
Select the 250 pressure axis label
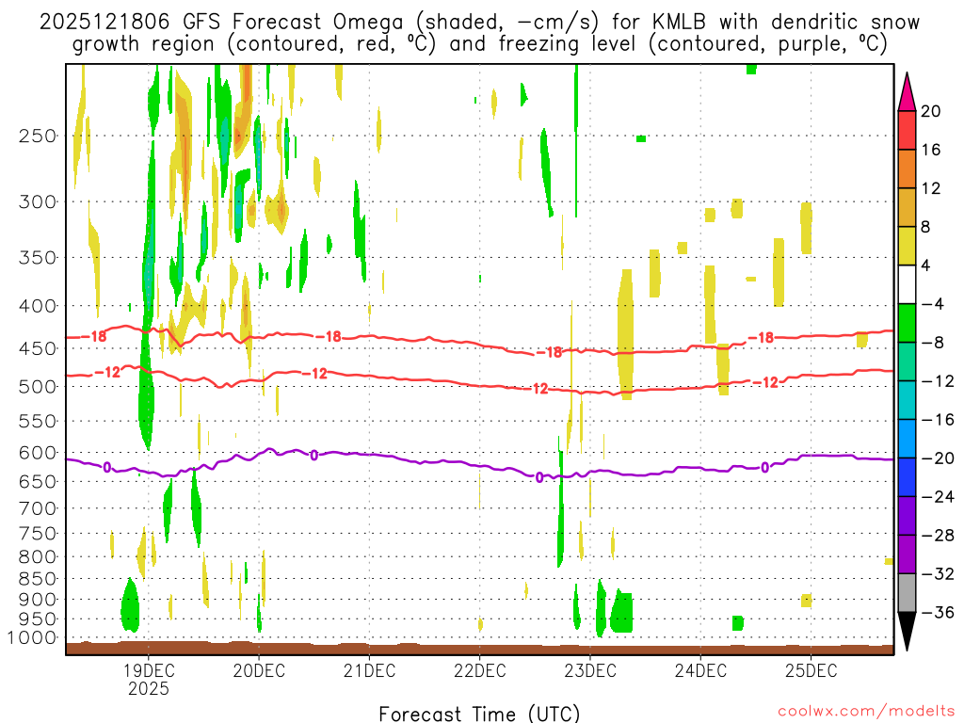tap(37, 136)
